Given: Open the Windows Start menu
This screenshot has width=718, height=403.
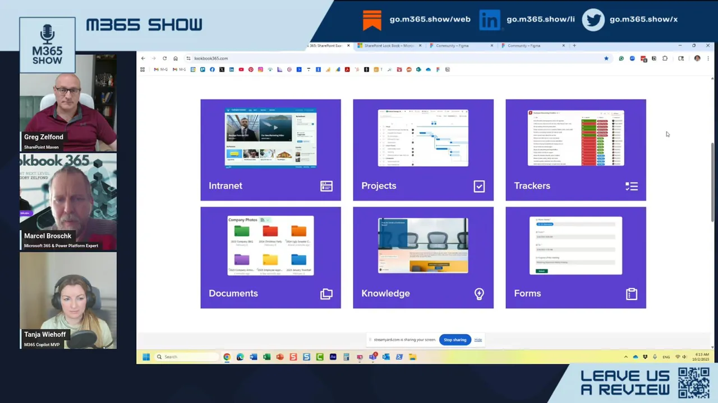Looking at the screenshot, I should (146, 357).
